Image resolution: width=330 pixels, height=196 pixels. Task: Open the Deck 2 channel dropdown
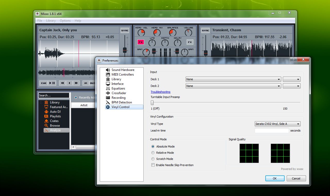(x=292, y=86)
